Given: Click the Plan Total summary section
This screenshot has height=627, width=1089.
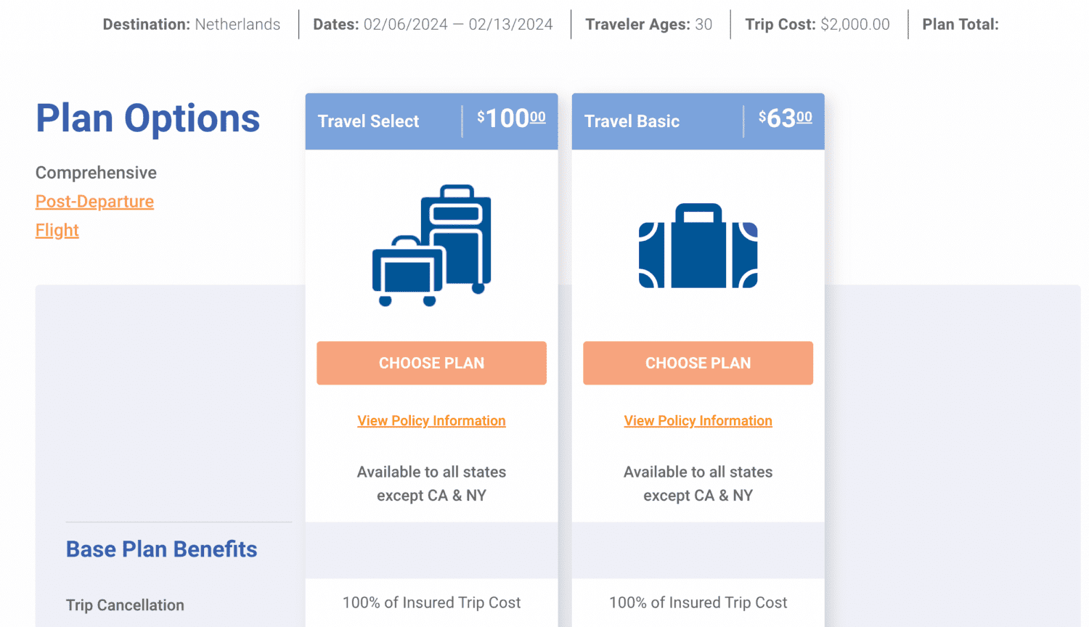Looking at the screenshot, I should pyautogui.click(x=960, y=24).
